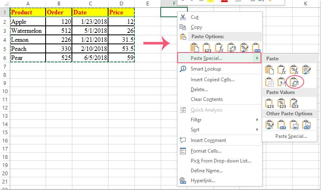Screen dimensions: 321x190
Task: Click cell with price 31.5
Action: coord(121,39)
